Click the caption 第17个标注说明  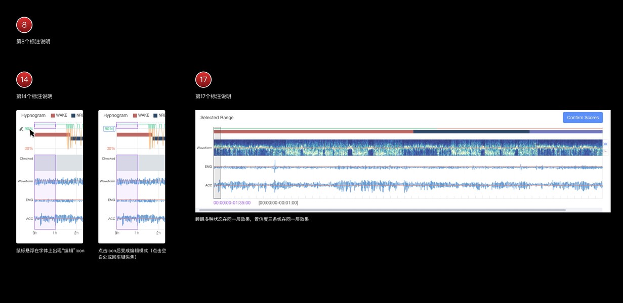click(x=214, y=96)
